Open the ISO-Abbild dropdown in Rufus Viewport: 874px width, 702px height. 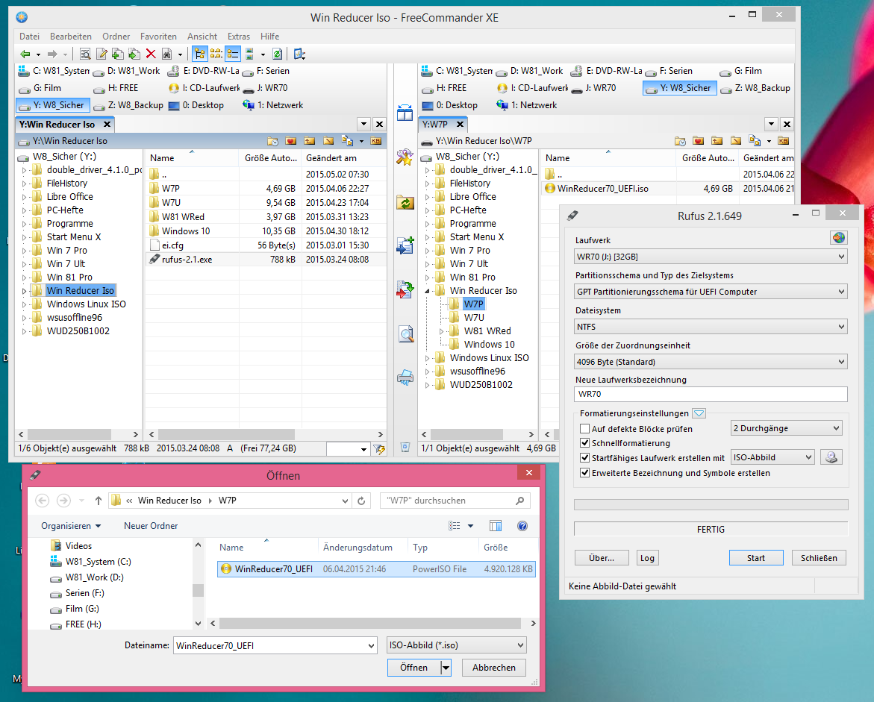pos(772,457)
